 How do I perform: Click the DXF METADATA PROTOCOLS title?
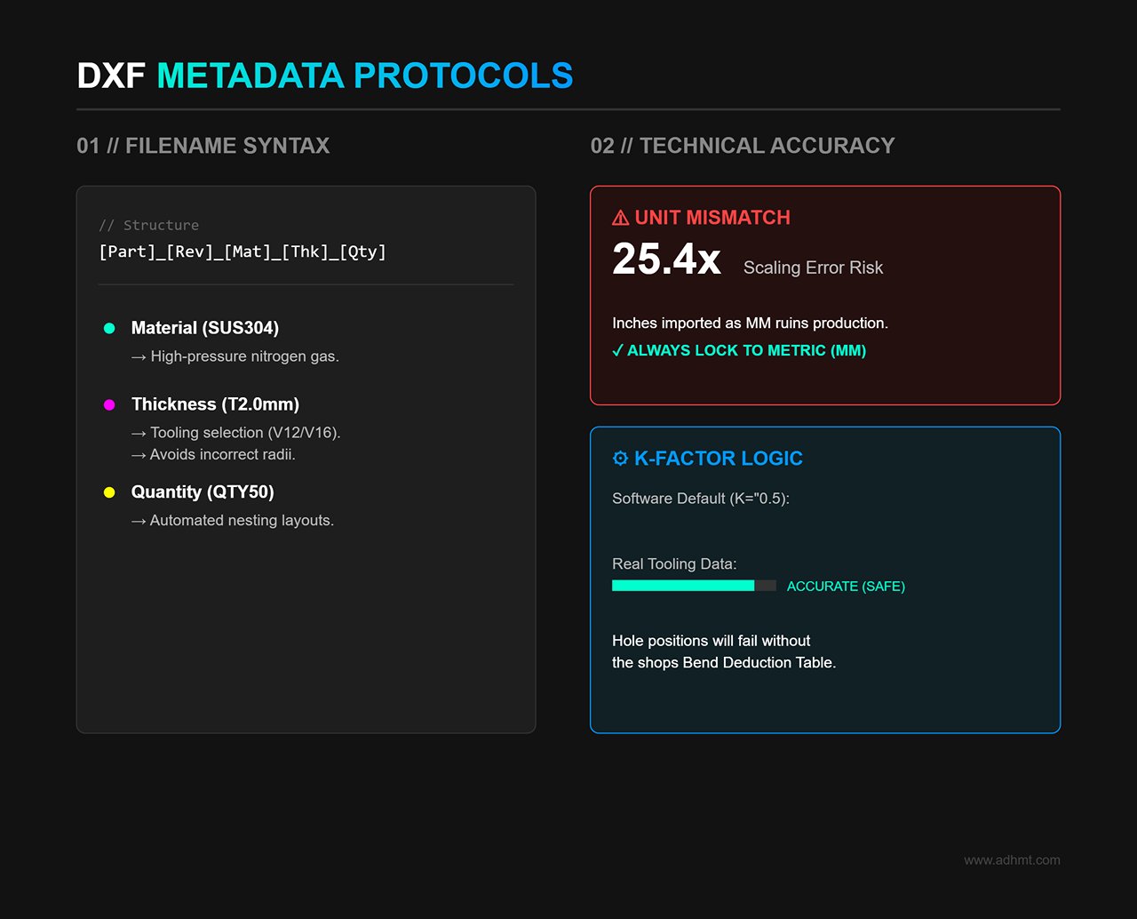point(325,76)
